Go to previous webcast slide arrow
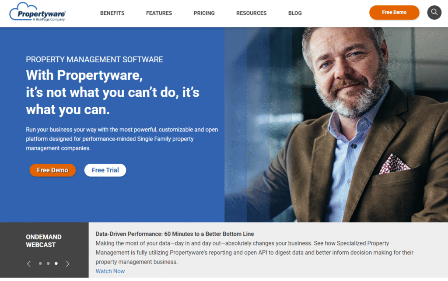Screen dimensions: 448x281 coord(29,263)
